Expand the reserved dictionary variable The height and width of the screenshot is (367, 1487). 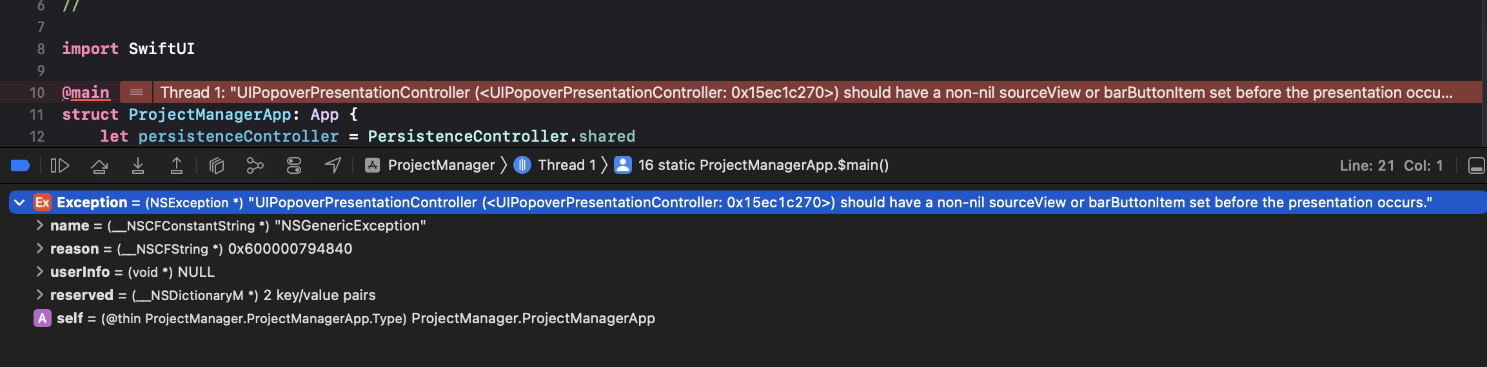click(x=39, y=295)
